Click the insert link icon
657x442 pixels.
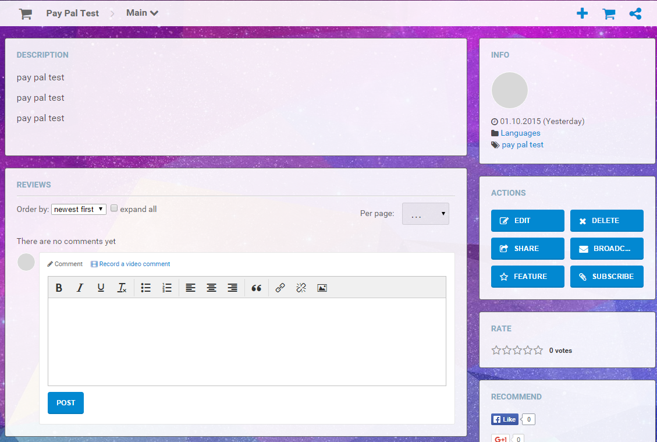(280, 288)
